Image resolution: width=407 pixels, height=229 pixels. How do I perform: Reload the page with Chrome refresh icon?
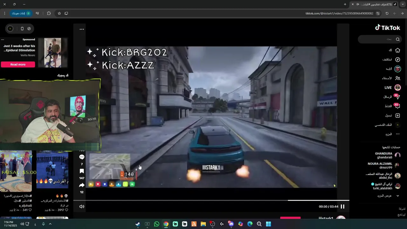point(387,13)
